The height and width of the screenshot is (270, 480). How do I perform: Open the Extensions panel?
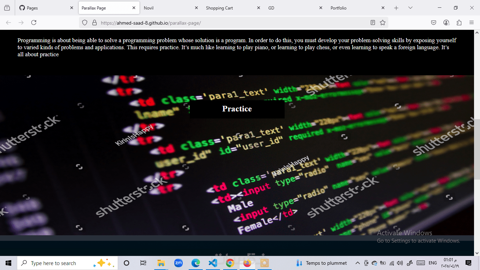click(459, 22)
